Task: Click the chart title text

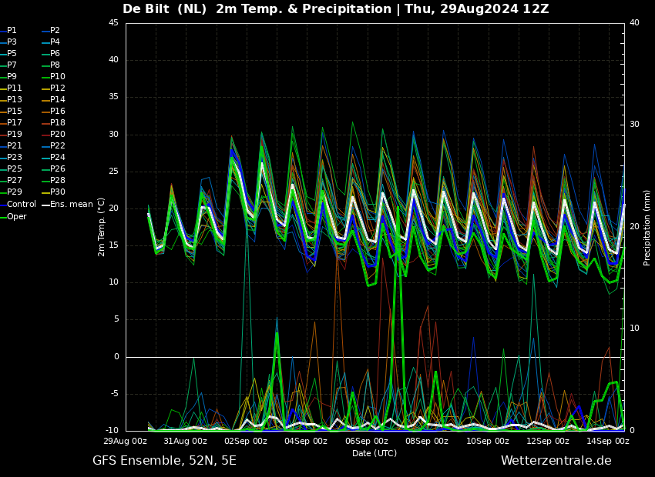Action: [335, 9]
